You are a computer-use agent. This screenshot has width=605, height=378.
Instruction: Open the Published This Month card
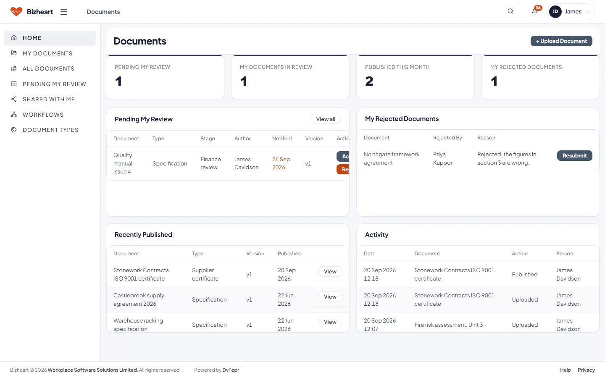point(416,77)
